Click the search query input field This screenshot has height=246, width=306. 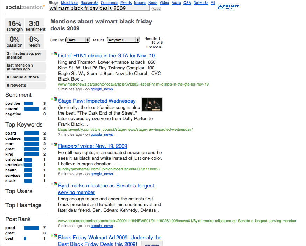[99, 8]
